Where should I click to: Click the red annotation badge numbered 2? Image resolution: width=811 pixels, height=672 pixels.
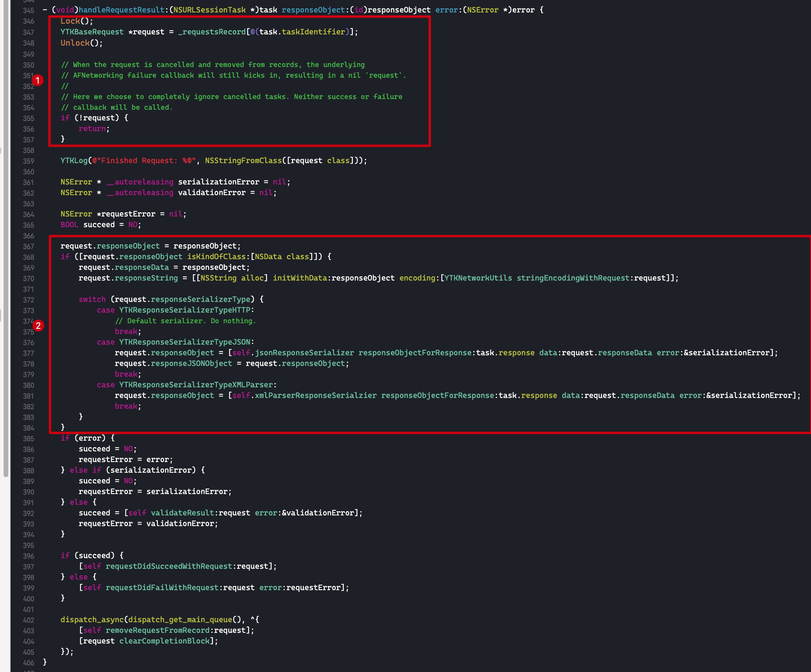click(x=38, y=326)
